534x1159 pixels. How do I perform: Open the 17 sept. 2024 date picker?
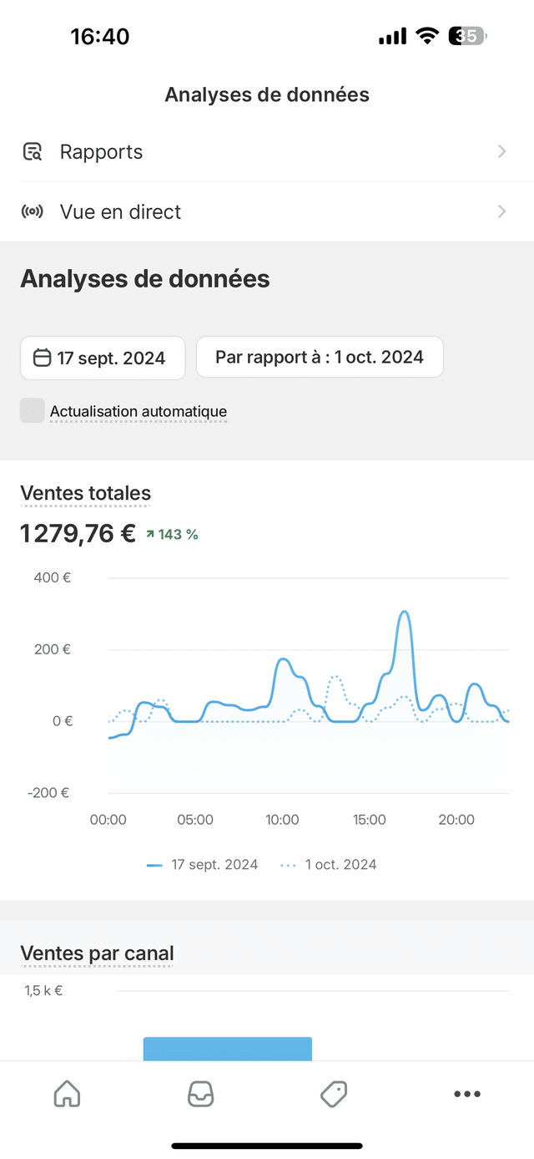103,358
